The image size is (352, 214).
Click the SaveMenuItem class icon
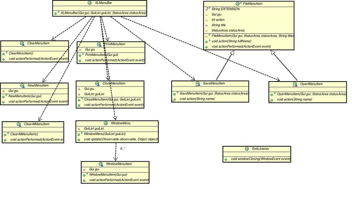pos(198,84)
